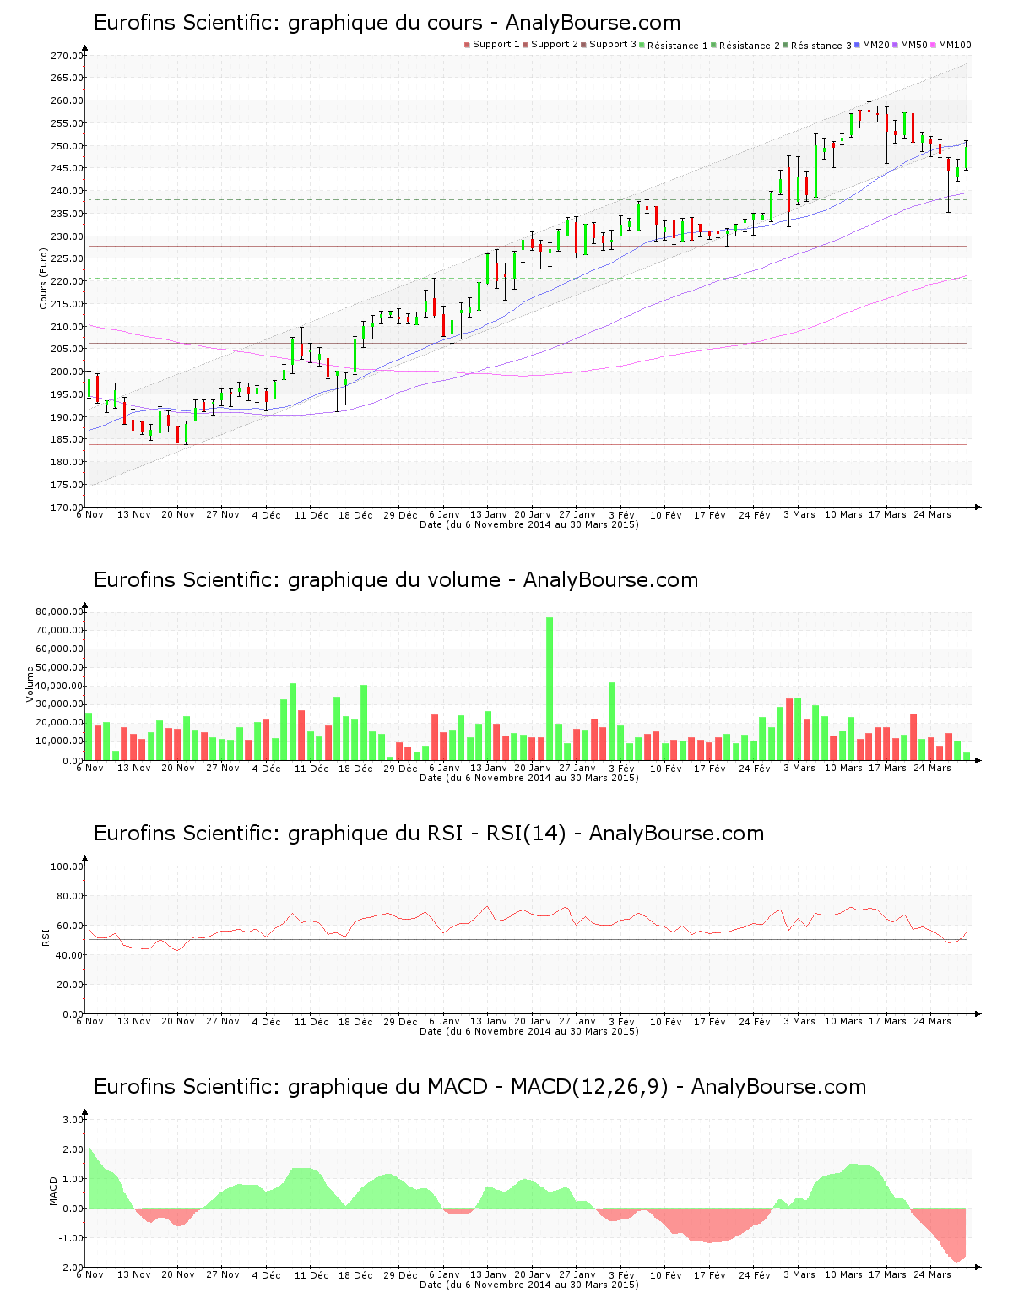Click the date range caption under MACD chart

point(529,1285)
